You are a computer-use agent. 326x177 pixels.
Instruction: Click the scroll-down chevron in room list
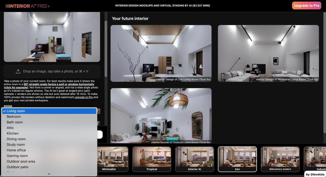[49, 174]
